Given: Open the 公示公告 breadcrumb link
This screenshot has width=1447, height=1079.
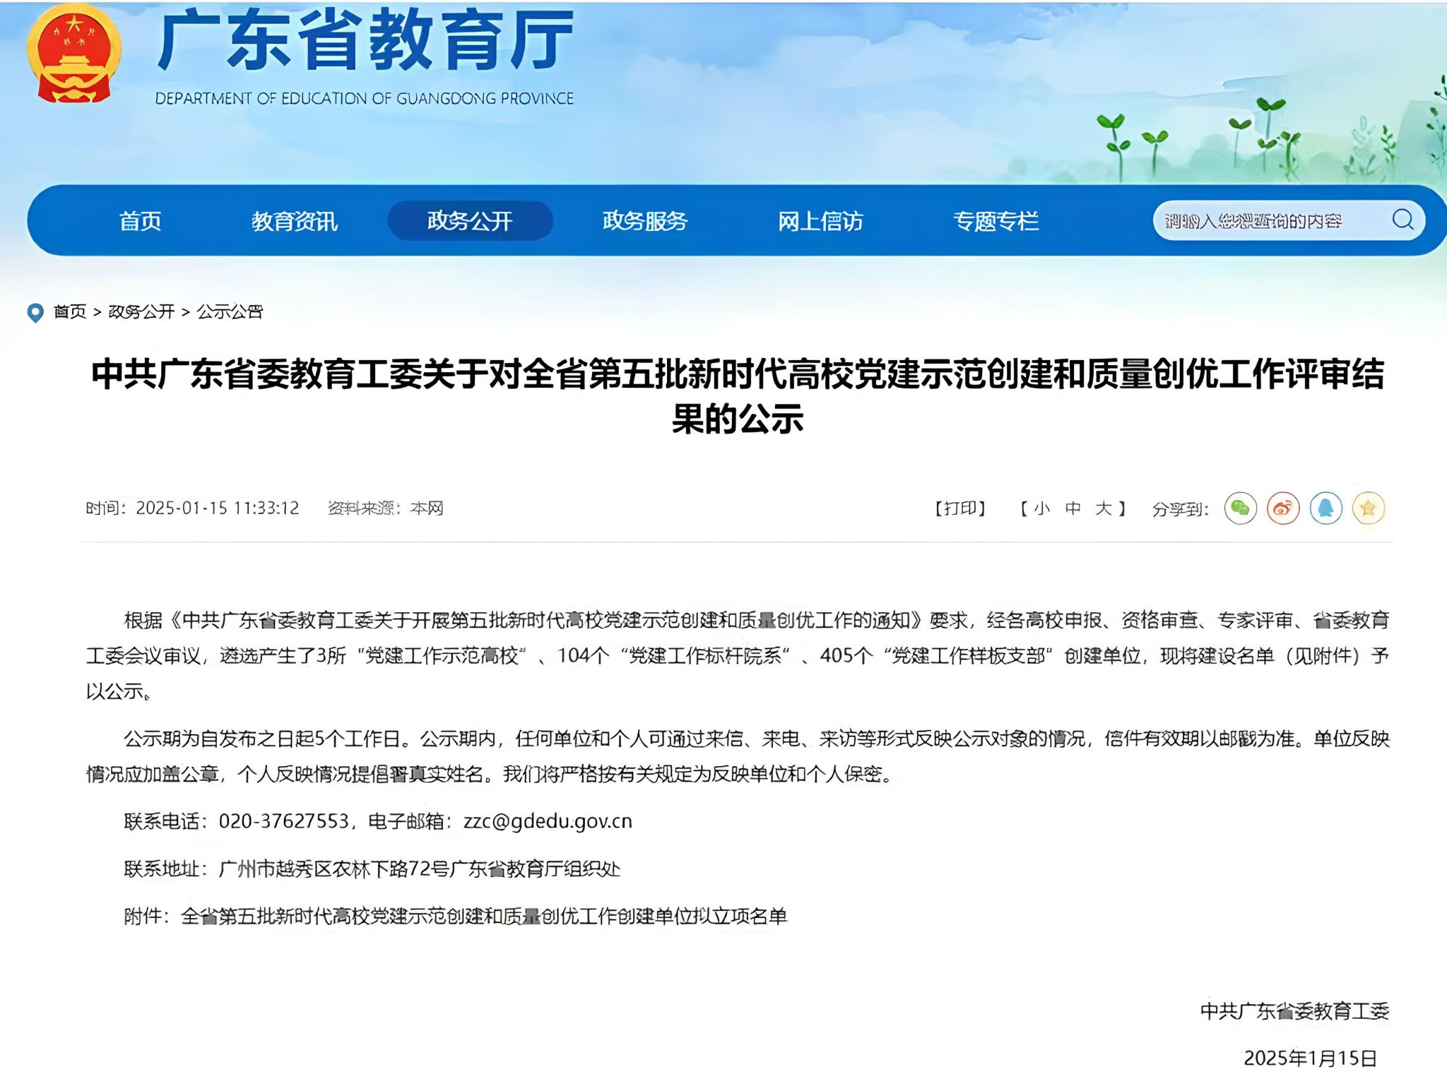Looking at the screenshot, I should coord(230,312).
